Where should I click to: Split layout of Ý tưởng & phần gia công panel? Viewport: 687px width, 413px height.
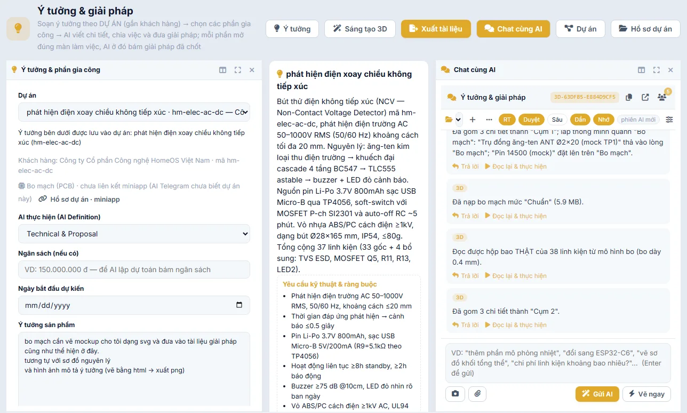pos(223,70)
